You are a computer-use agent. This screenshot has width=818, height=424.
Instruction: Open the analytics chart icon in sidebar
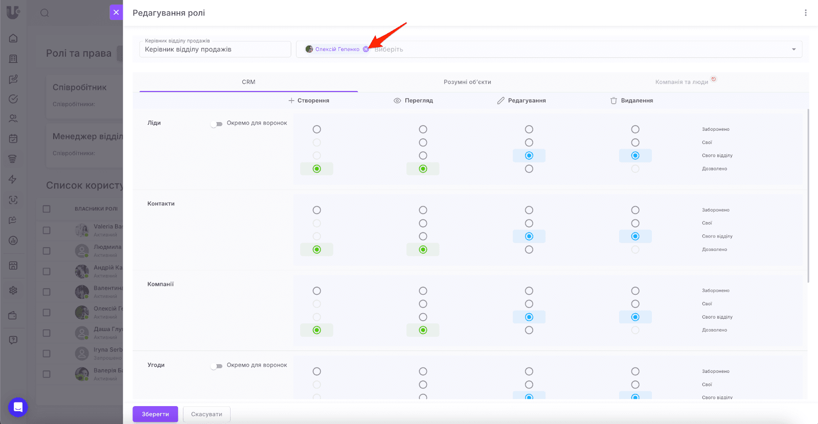tap(13, 241)
